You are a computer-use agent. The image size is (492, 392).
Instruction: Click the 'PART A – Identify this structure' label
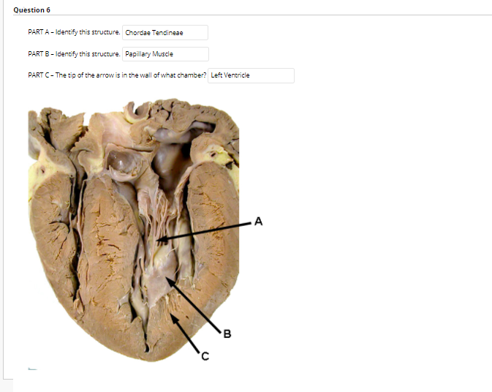74,32
